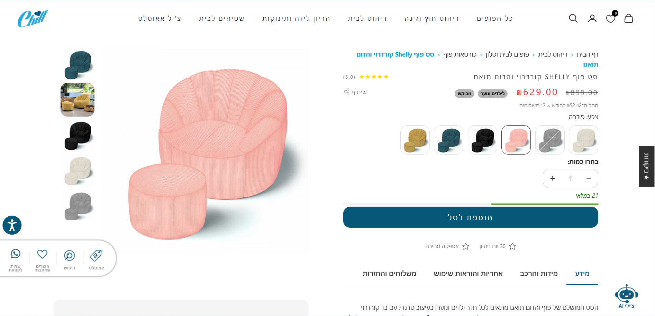
Task: Open the wishlist heart icon in header
Action: pos(611,19)
